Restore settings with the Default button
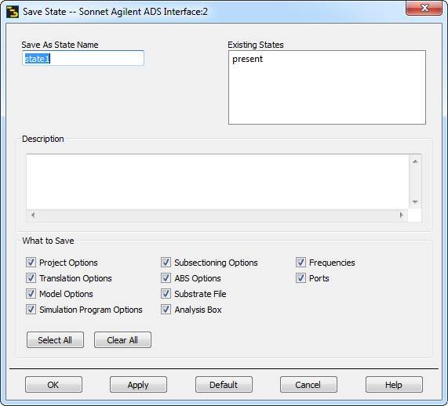Image resolution: width=448 pixels, height=406 pixels. (x=224, y=385)
